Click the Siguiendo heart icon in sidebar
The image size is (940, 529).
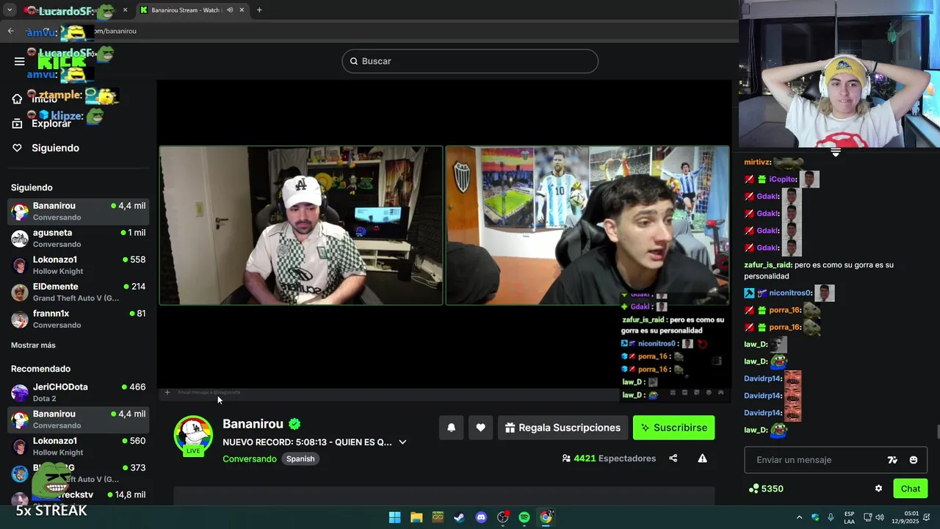pos(17,148)
